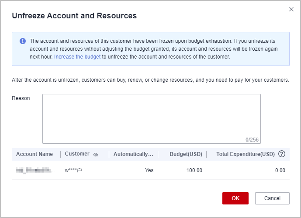301x218 pixels.
Task: Click the Yes value in the row
Action: [x=149, y=170]
